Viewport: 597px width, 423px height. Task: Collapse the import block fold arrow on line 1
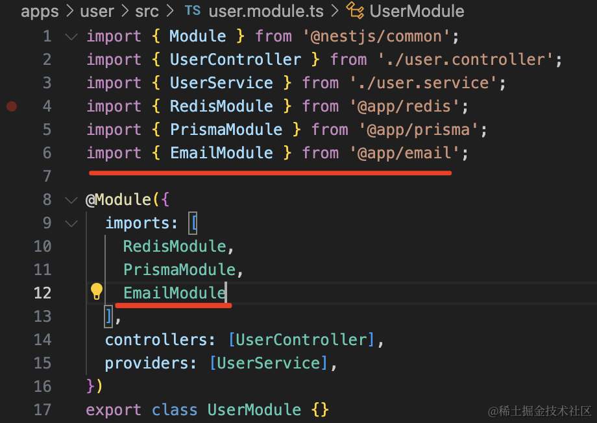coord(71,36)
